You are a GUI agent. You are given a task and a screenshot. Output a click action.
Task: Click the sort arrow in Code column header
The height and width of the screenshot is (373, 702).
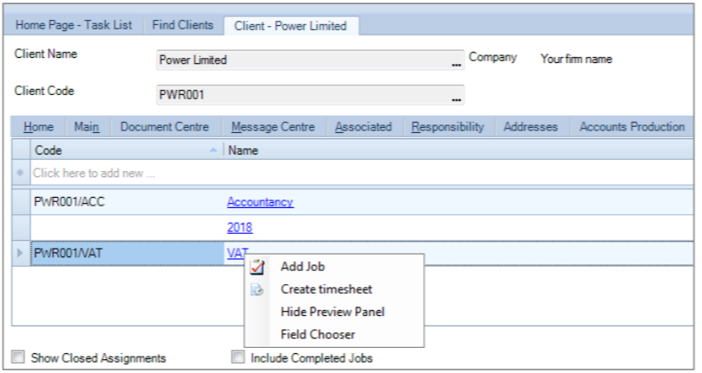(214, 150)
